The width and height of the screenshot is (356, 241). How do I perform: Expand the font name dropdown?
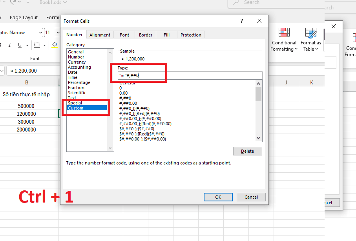pos(40,33)
